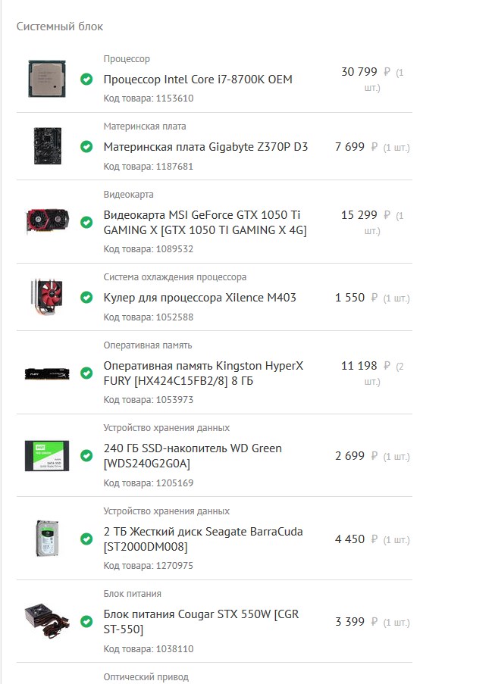Screen dimensions: 492x684
Task: Click the Xilence M403 cooler image
Action: tap(47, 298)
